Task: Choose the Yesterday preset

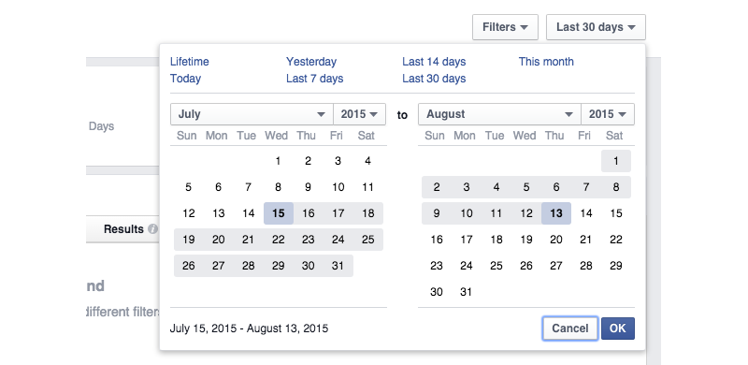Action: pos(311,62)
